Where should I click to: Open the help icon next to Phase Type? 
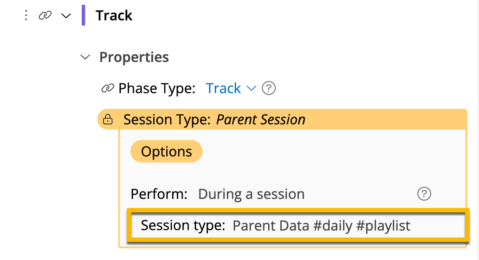click(269, 88)
